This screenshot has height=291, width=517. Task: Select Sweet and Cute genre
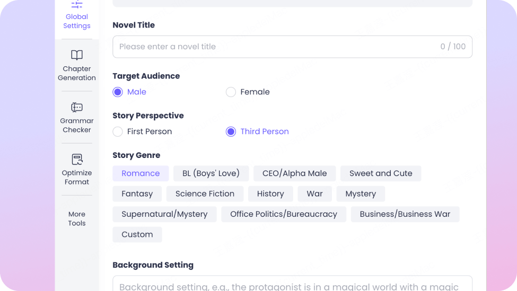point(381,173)
